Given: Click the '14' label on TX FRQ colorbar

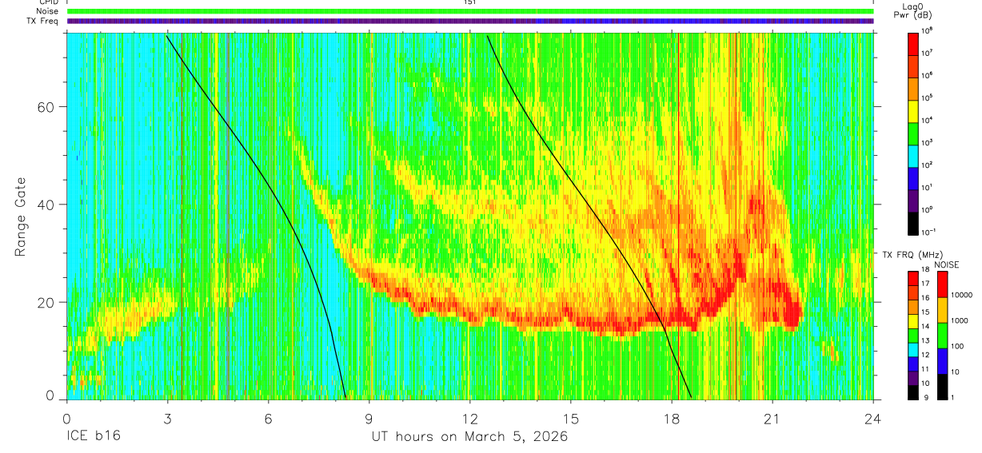Looking at the screenshot, I should click(x=927, y=326).
